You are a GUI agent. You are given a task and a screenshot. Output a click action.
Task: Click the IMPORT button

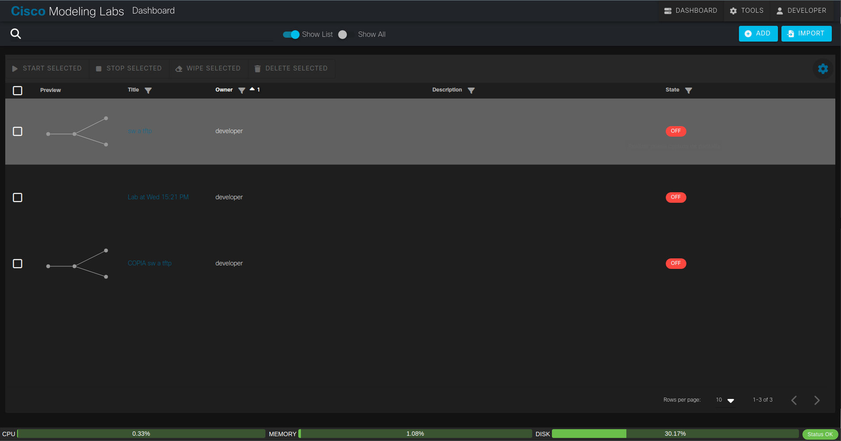coord(806,33)
